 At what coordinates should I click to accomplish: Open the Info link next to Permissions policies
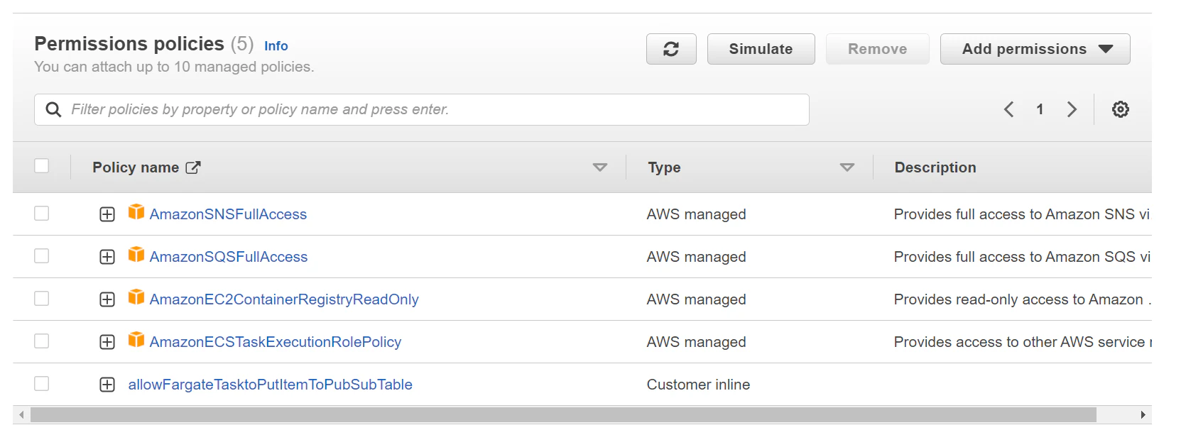276,46
